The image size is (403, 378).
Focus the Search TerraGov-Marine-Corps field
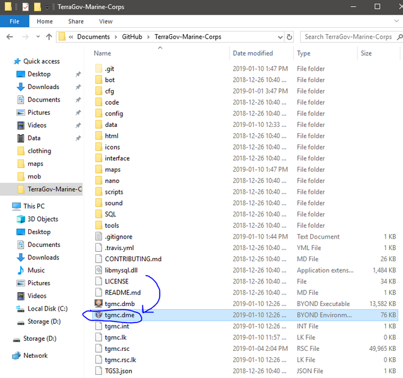pyautogui.click(x=348, y=37)
